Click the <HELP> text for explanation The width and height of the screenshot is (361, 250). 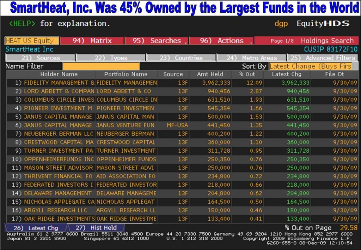pos(22,24)
